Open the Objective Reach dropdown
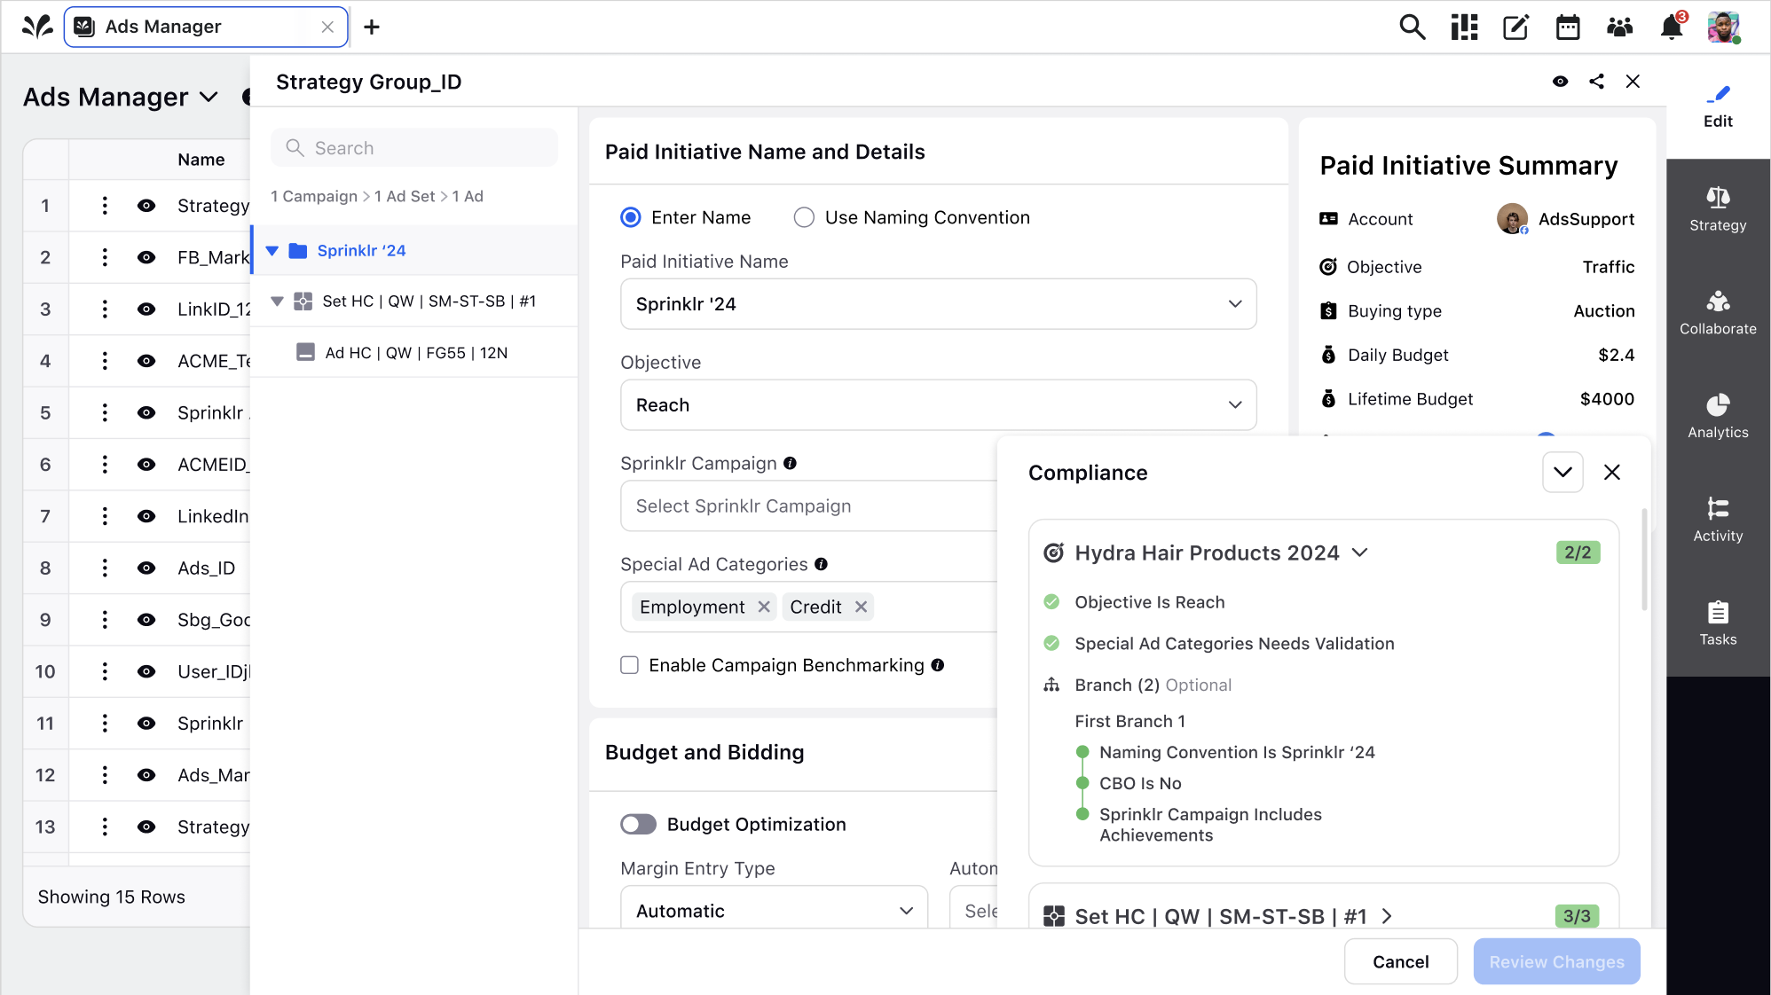Viewport: 1771px width, 995px height. tap(938, 405)
